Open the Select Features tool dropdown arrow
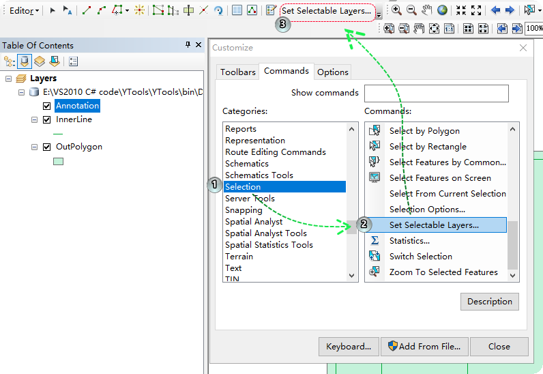543x374 pixels. click(540, 10)
